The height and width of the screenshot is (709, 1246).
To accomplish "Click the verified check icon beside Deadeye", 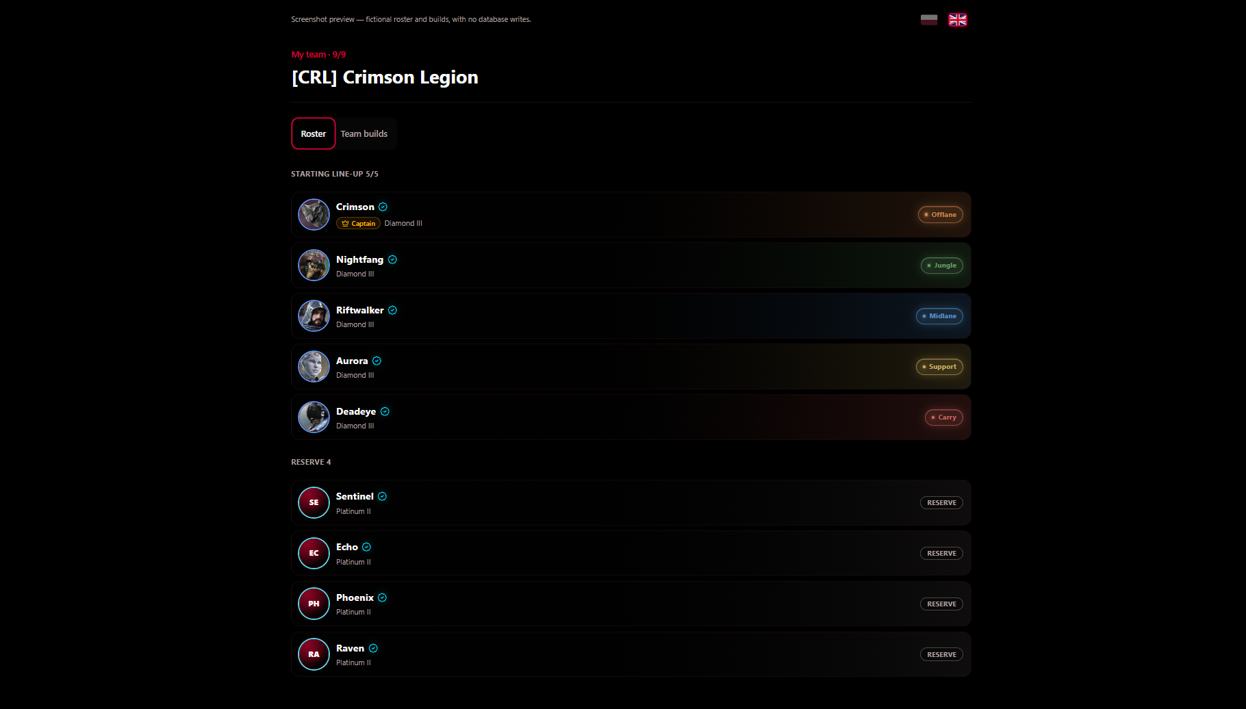I will click(385, 411).
